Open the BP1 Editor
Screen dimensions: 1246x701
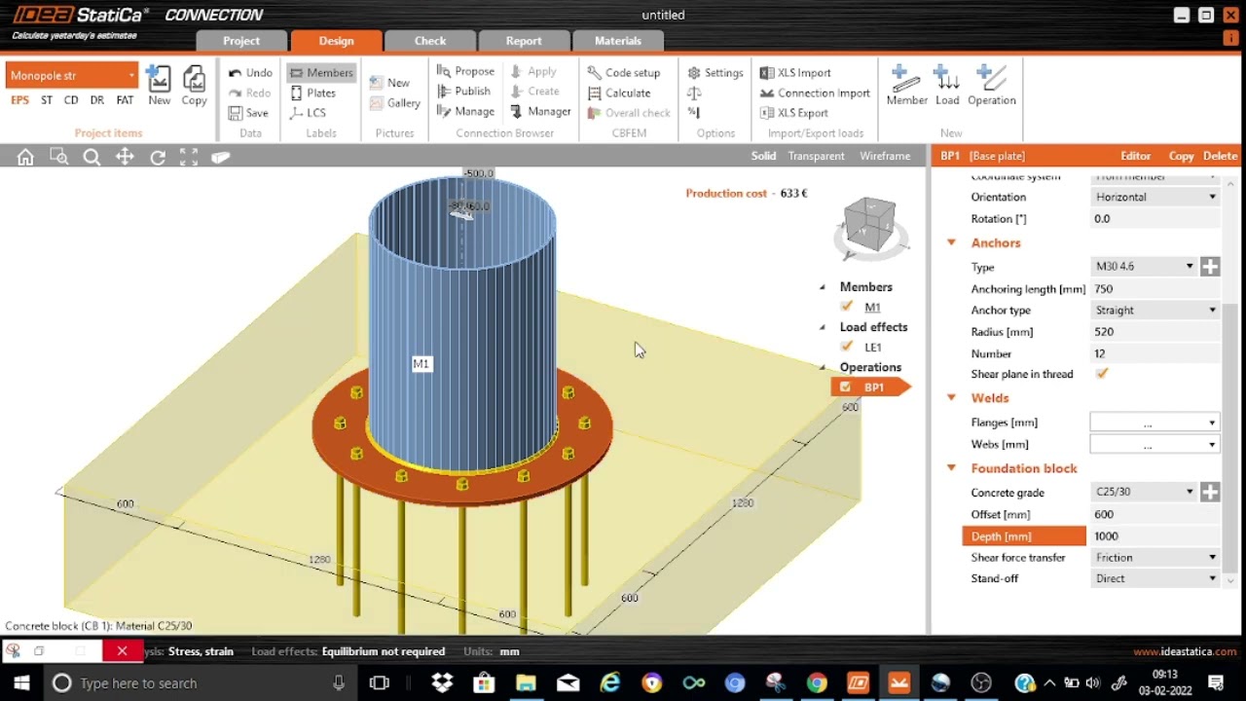[1135, 156]
